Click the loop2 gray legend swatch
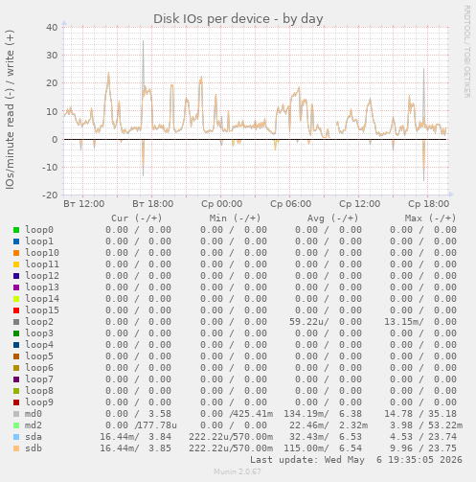The image size is (476, 482). [16, 322]
